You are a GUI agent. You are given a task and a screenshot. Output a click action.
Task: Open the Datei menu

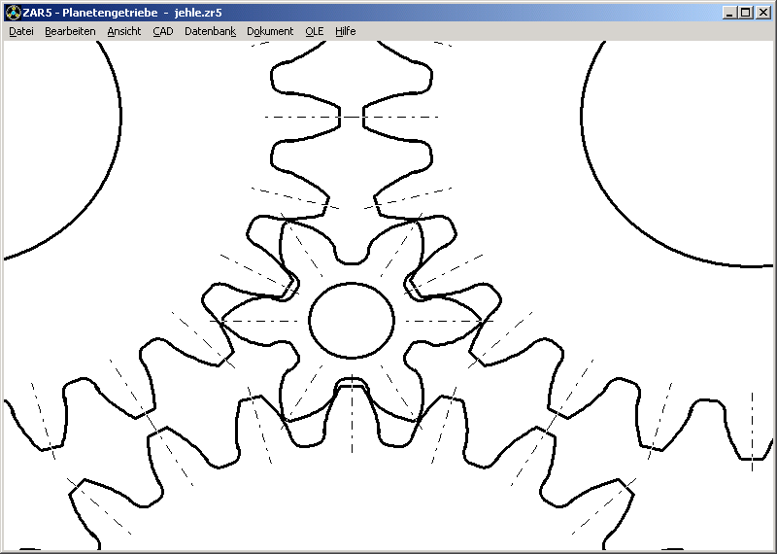[21, 31]
